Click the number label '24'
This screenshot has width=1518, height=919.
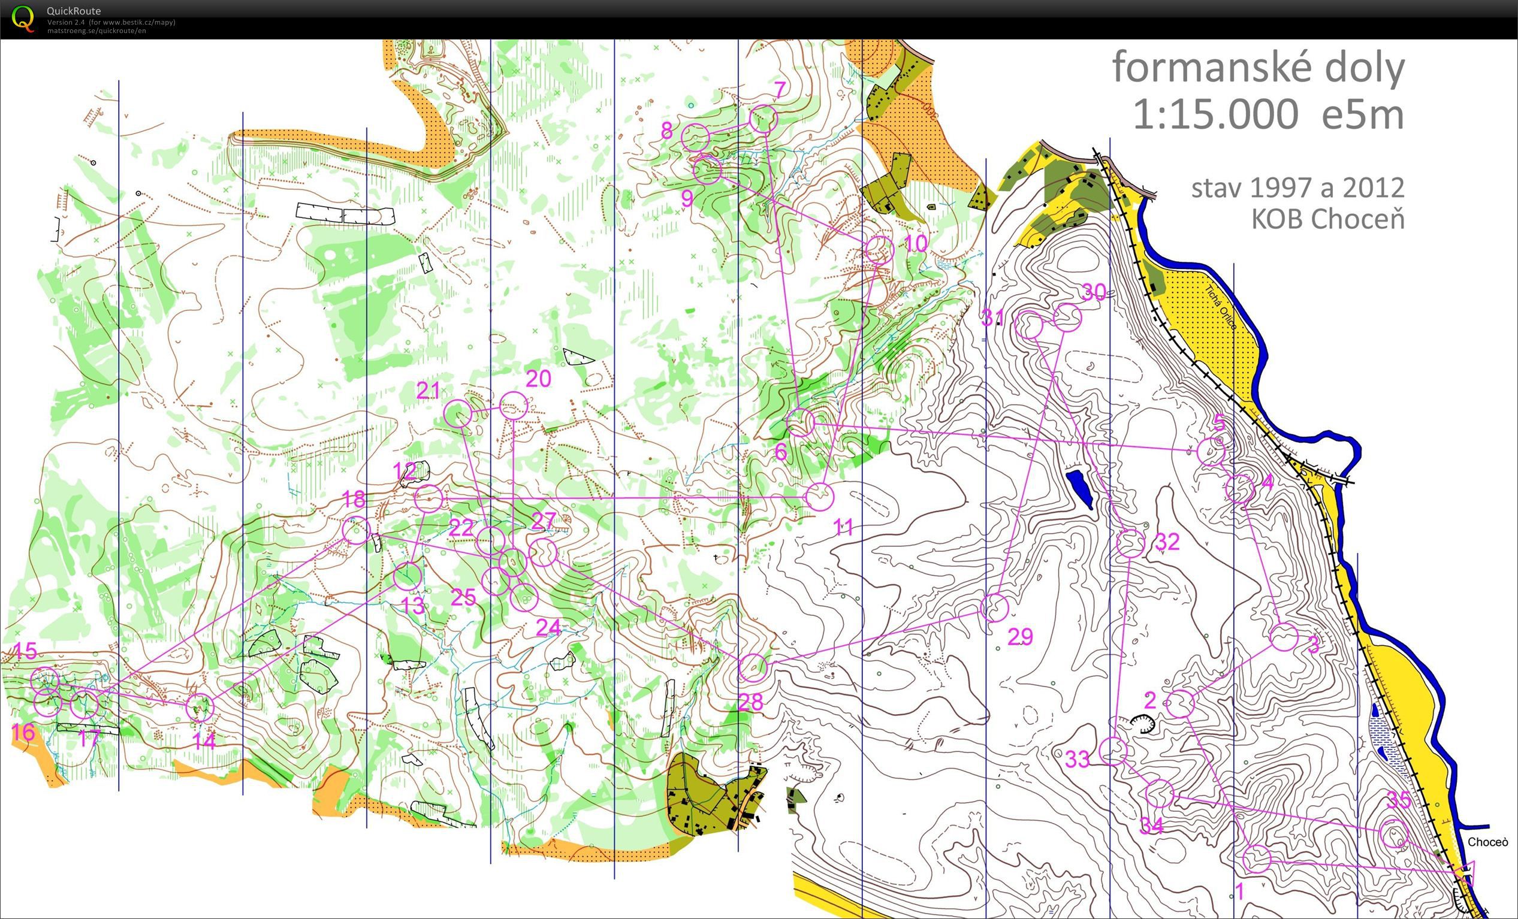coord(548,627)
